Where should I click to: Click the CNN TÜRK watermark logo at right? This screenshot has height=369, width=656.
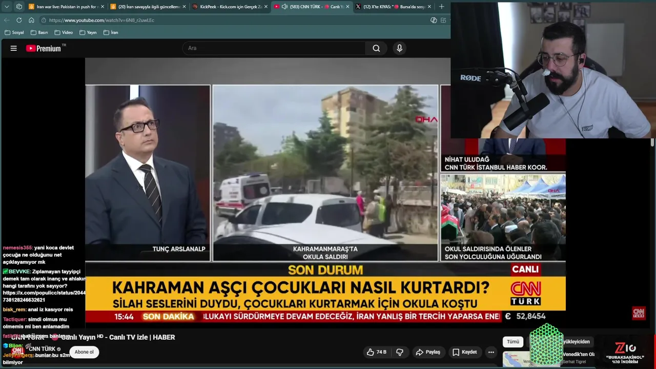[638, 313]
